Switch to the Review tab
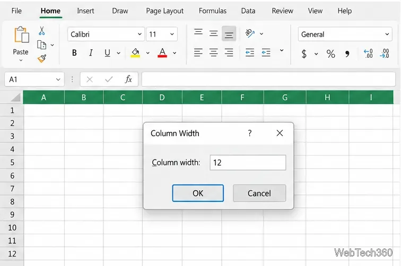This screenshot has height=266, width=401. click(282, 11)
